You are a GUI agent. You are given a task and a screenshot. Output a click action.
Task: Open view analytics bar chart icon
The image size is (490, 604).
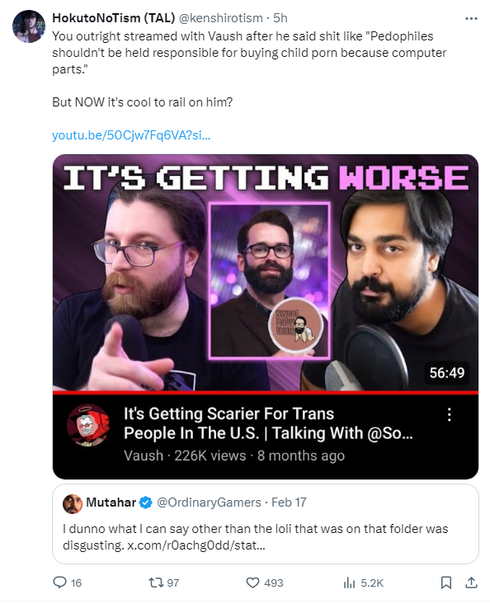[x=349, y=583]
